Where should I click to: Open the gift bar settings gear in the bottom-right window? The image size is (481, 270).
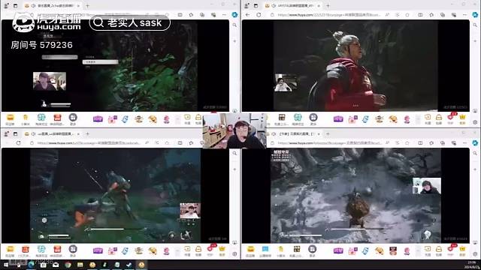point(475,253)
